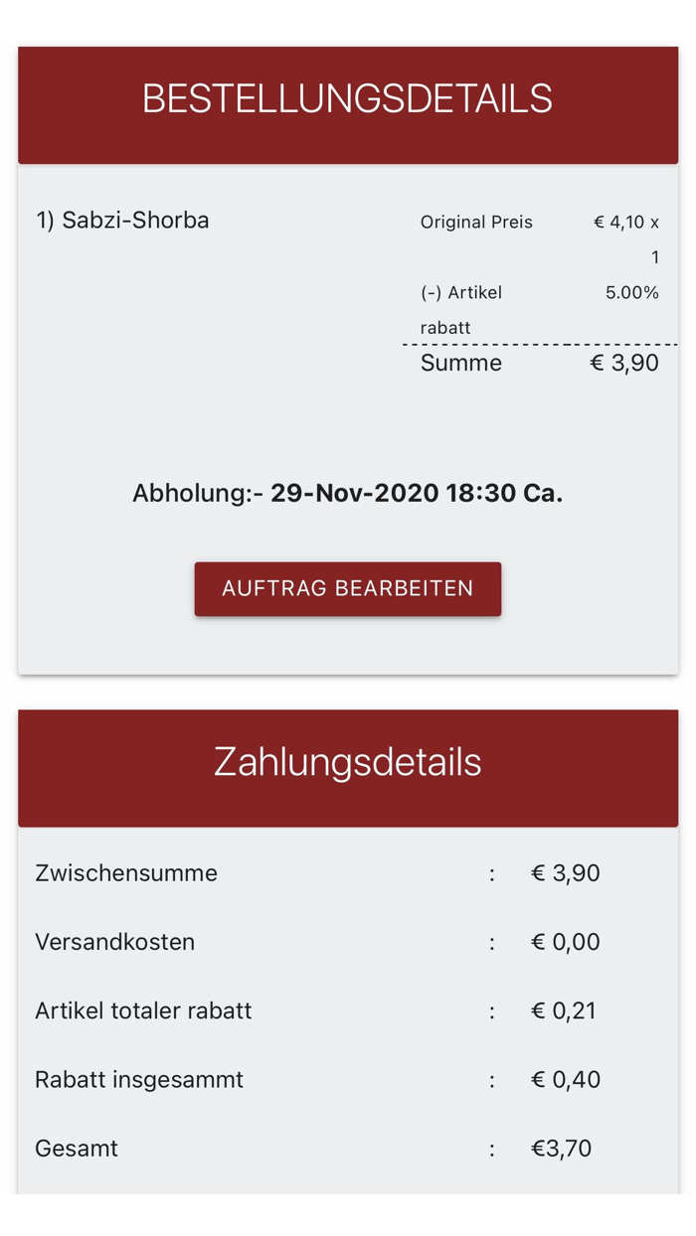Viewport: 696px width, 1236px height.
Task: Select the Rabatt insgesammt label
Action: coord(138,1079)
